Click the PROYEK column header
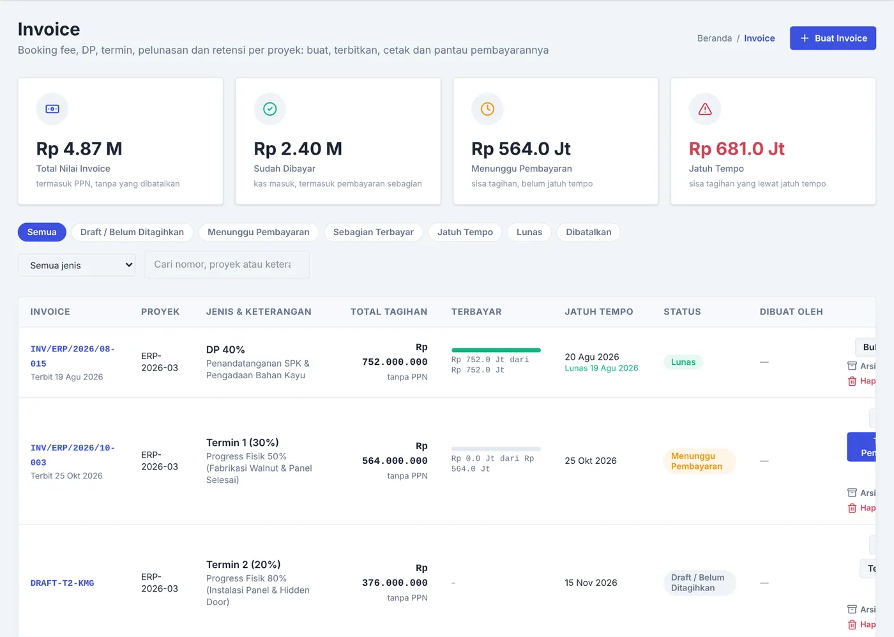The width and height of the screenshot is (894, 637). click(160, 312)
